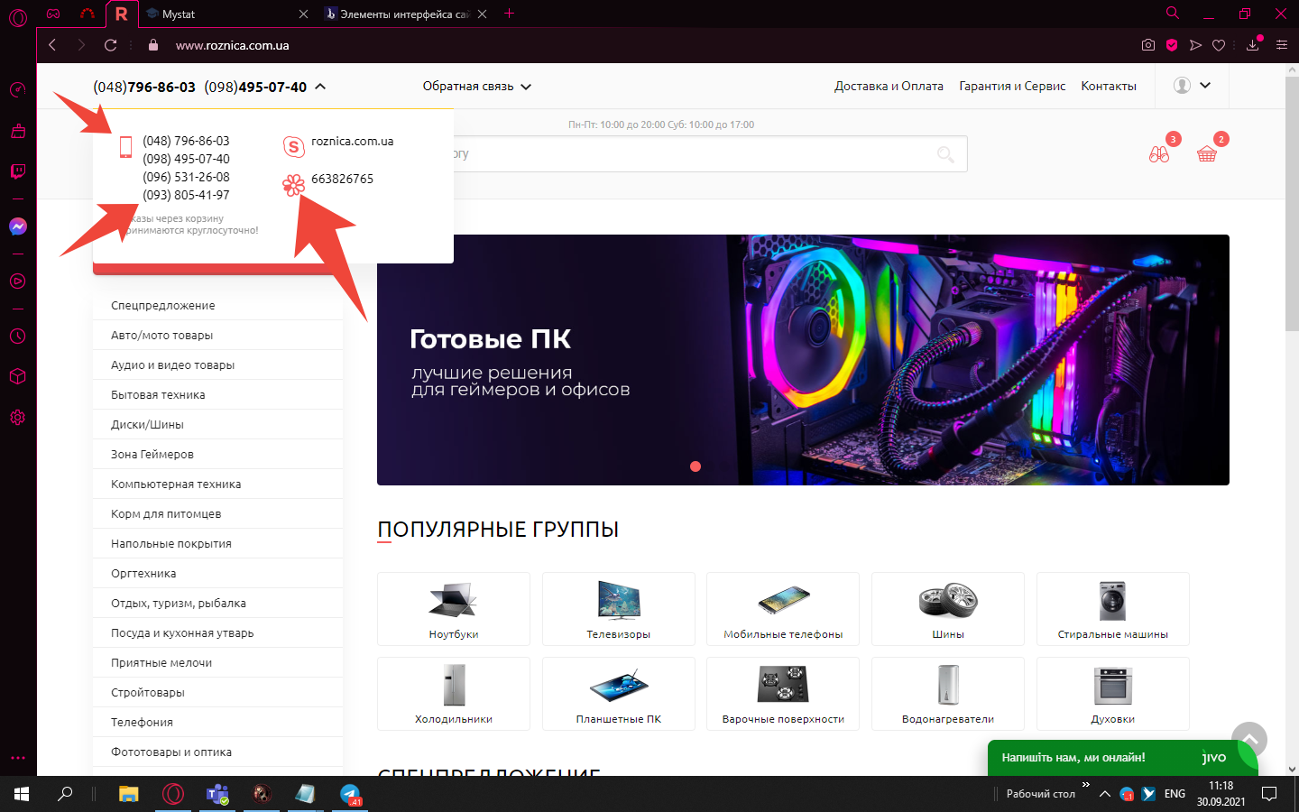
Task: Select Компьютерная техника category
Action: pyautogui.click(x=176, y=484)
